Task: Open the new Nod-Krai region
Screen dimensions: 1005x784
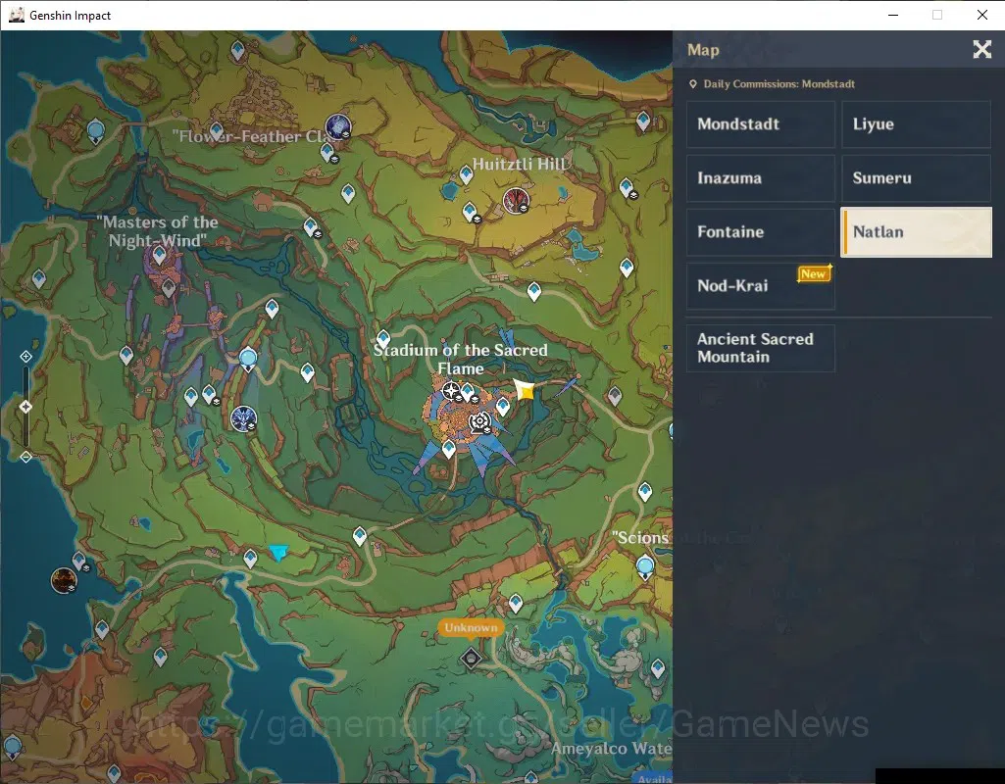Action: [x=761, y=286]
